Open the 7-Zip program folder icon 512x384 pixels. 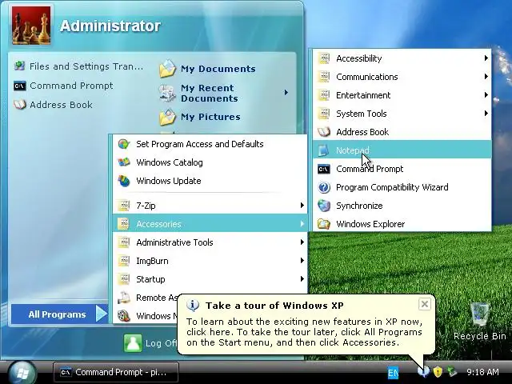pyautogui.click(x=124, y=206)
